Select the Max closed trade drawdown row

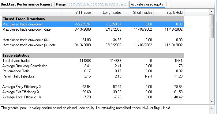click(x=93, y=24)
